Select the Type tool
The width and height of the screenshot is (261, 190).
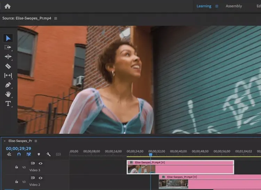click(8, 104)
